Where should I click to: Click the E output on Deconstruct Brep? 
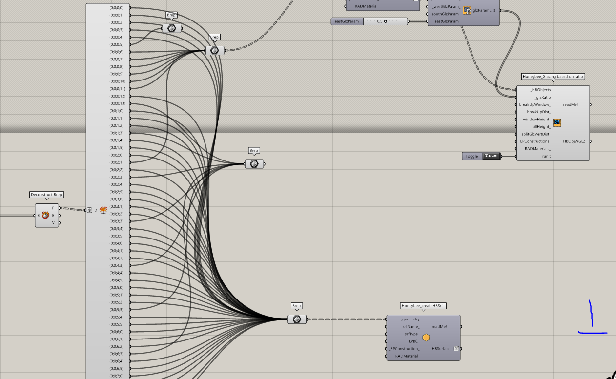[x=53, y=215]
